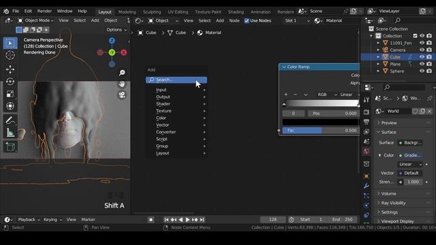The image size is (436, 245).
Task: Click the gizmo blue Z axis
Action: (x=112, y=41)
